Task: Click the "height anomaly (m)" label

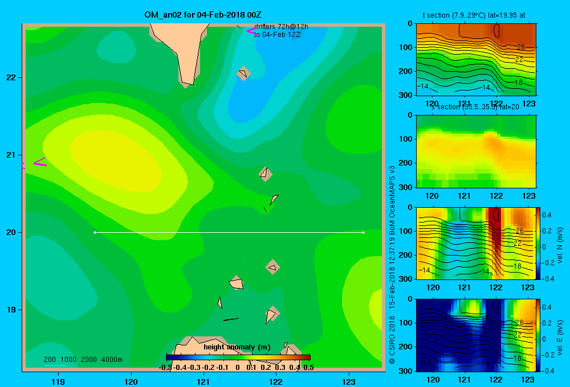Action: coord(237,347)
